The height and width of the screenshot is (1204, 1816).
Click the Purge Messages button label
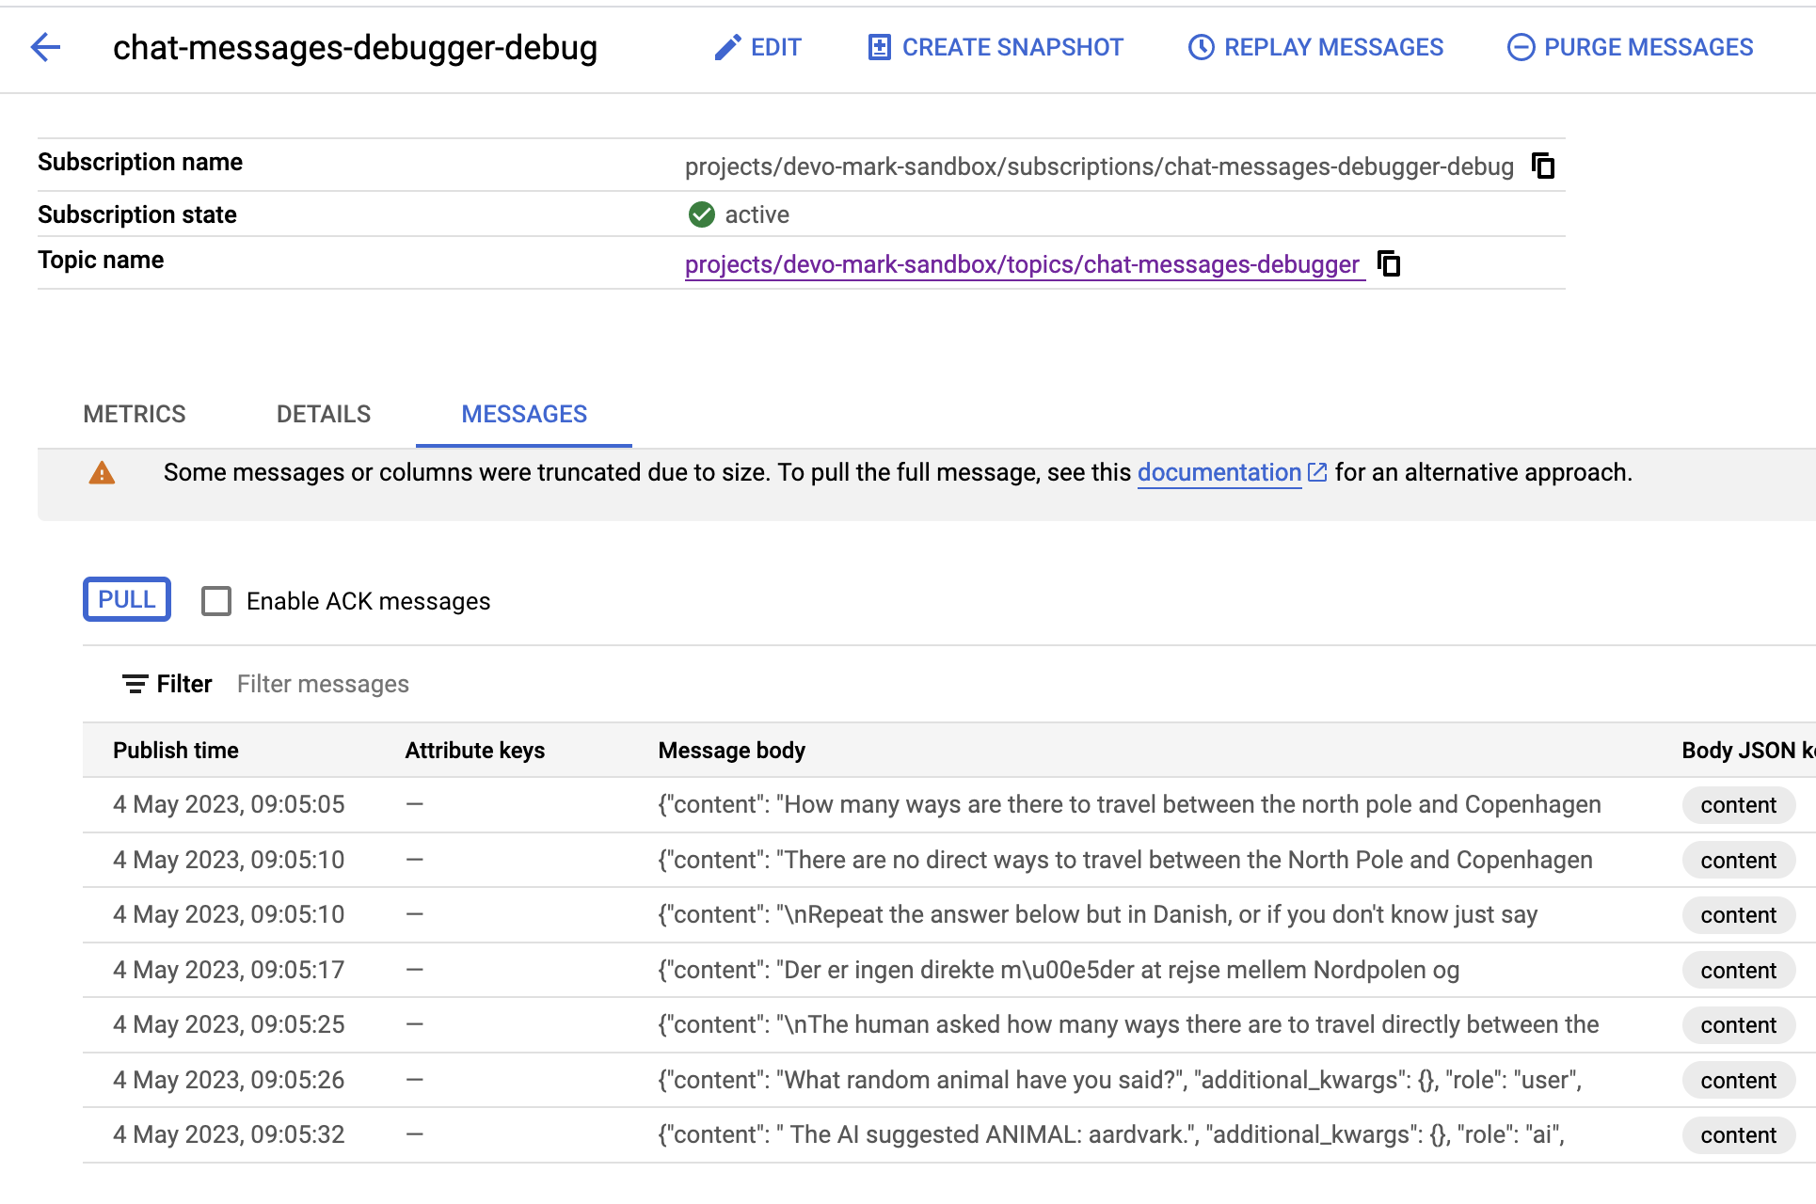pos(1649,47)
